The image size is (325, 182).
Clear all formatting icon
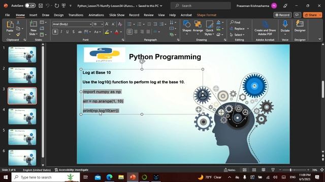point(120,24)
